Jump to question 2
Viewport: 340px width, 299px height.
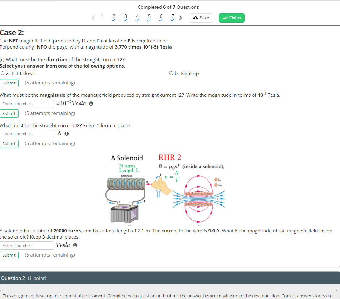114,17
